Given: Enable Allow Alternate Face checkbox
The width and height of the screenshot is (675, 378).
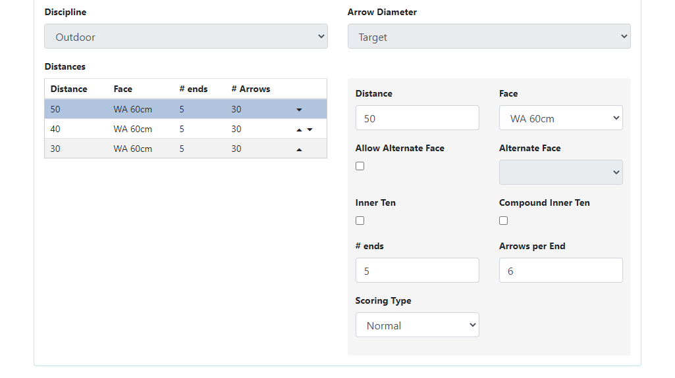Looking at the screenshot, I should tap(360, 166).
